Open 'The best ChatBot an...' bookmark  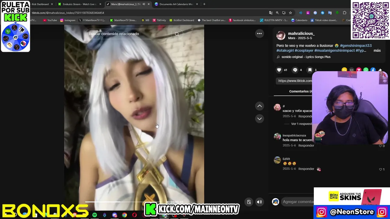point(211,20)
